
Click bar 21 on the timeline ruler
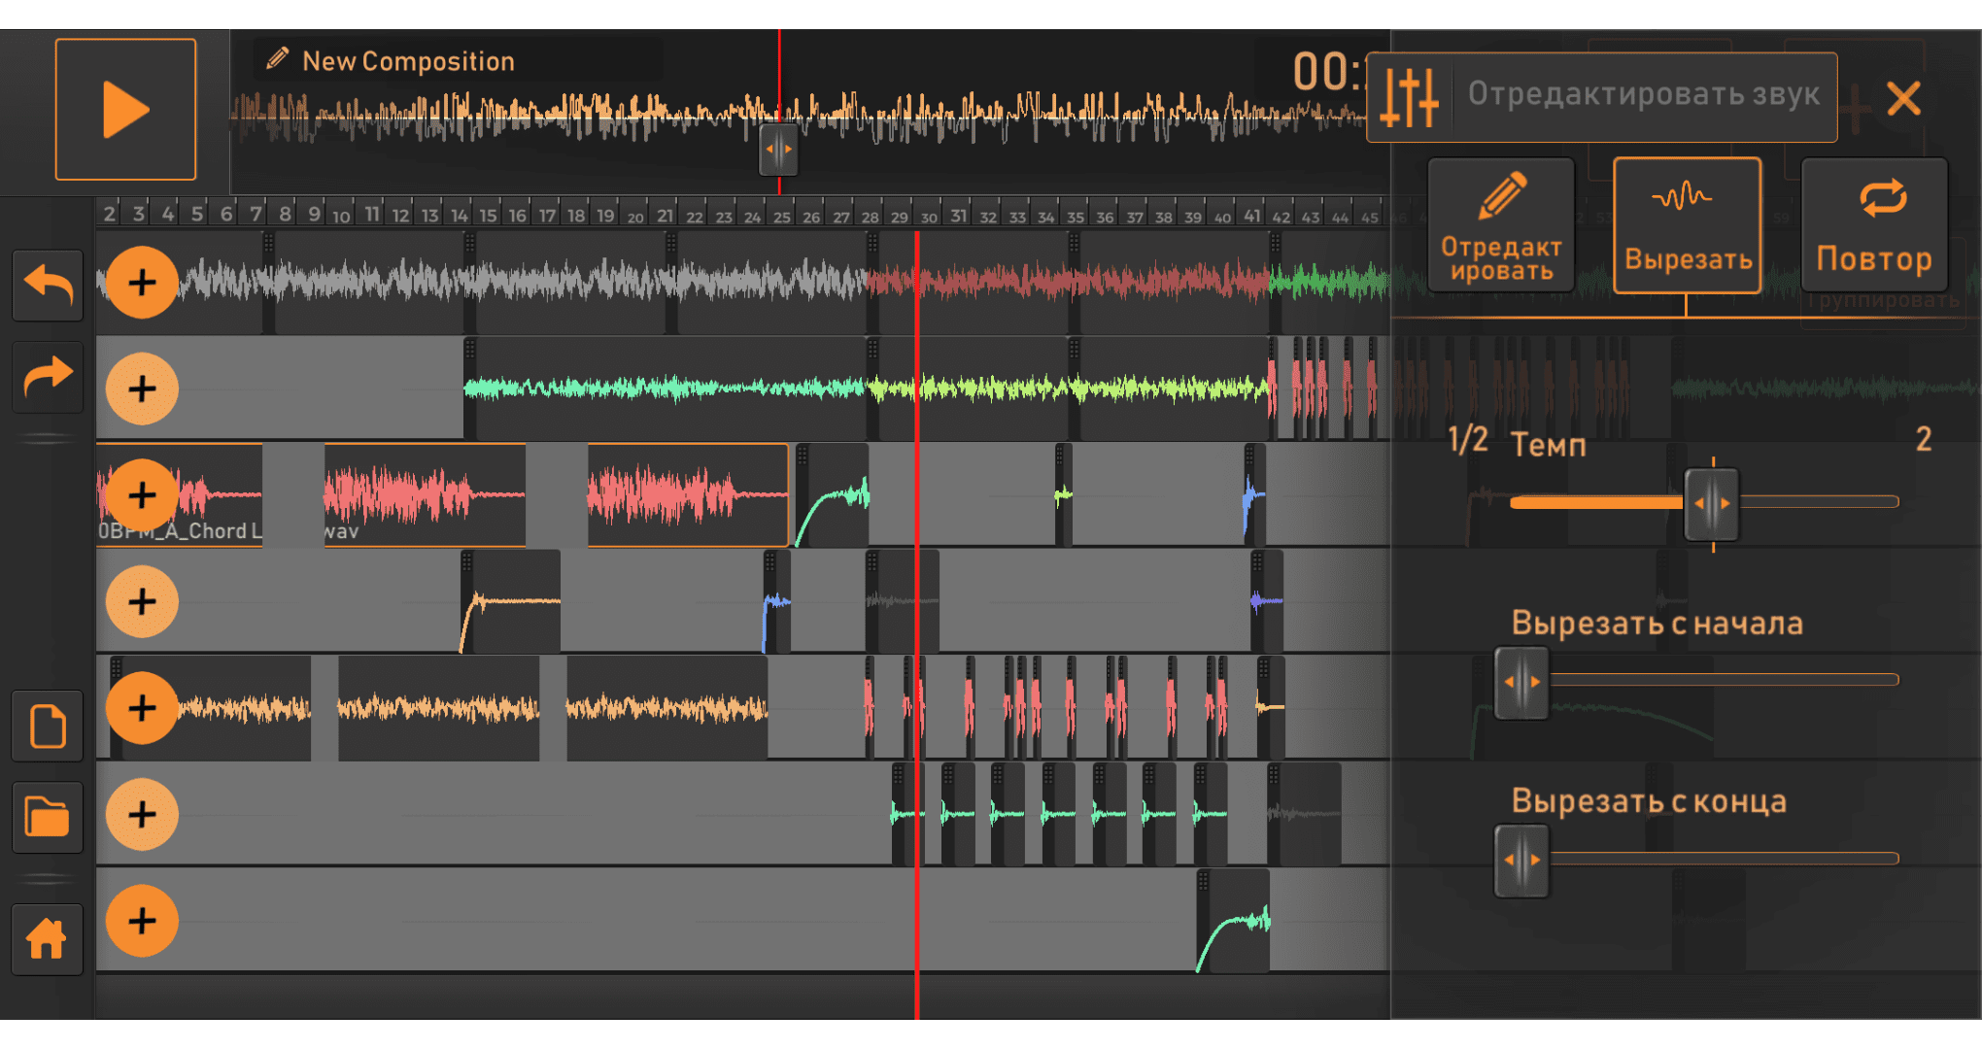coord(665,216)
